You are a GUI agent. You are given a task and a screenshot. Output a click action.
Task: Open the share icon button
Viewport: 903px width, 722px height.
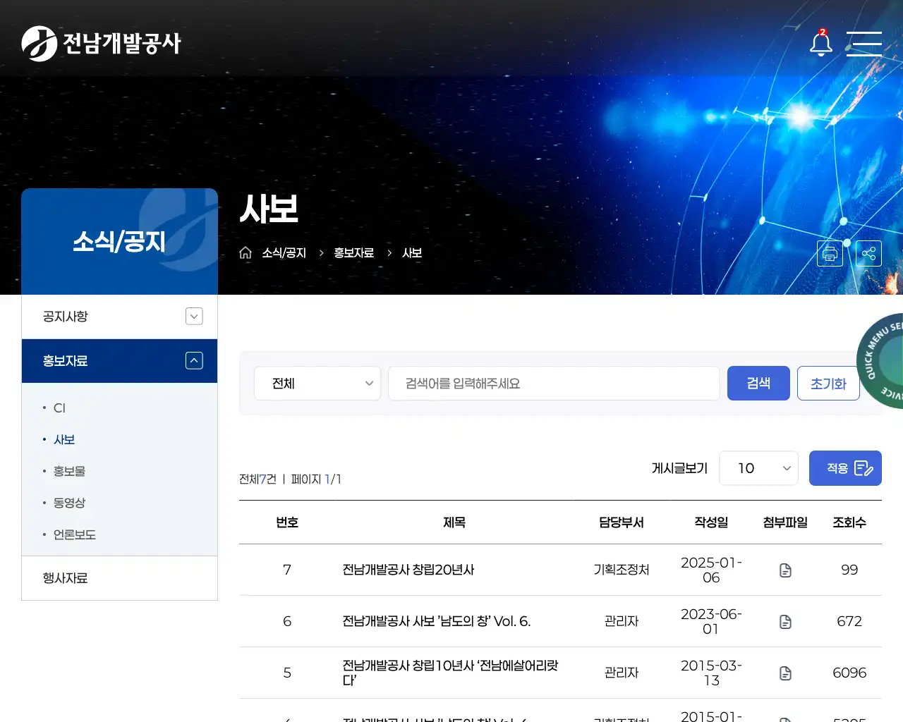coord(868,253)
